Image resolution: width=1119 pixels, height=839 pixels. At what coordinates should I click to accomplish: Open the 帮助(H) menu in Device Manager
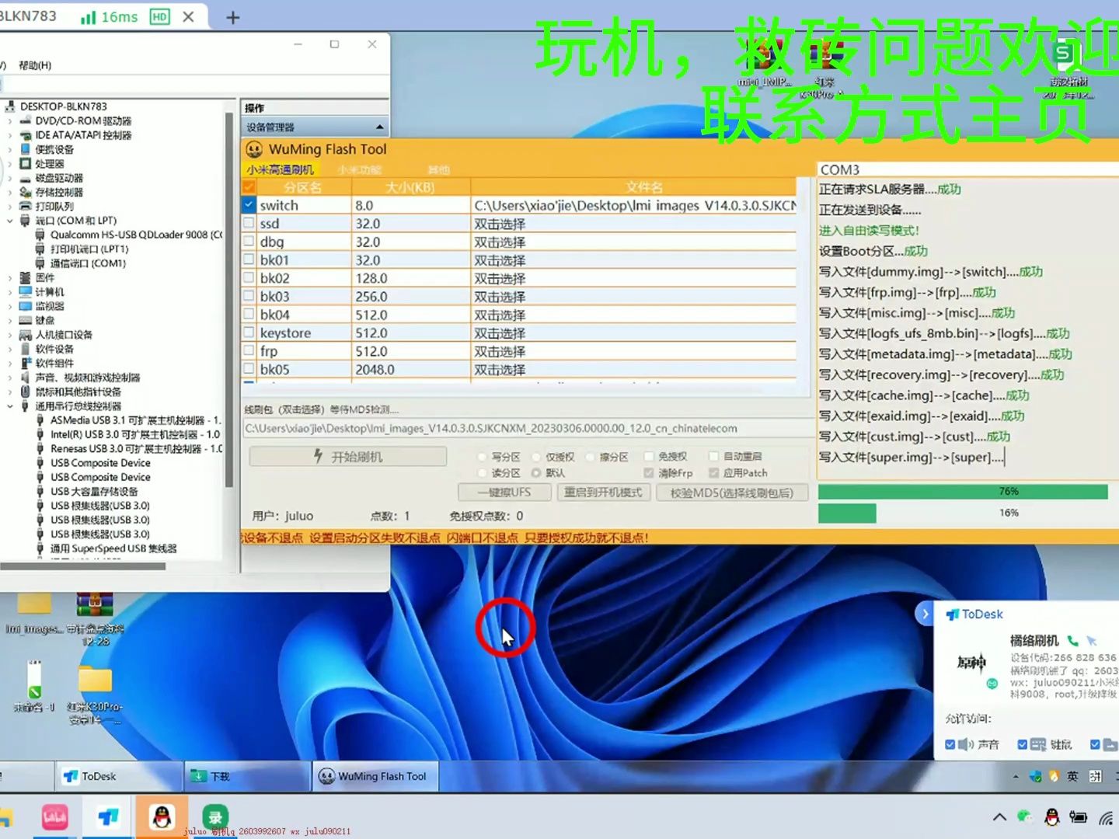pos(35,65)
